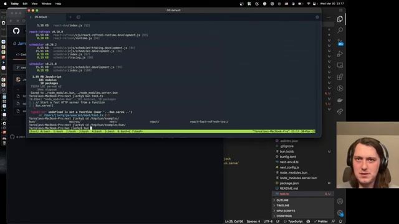Click the Wi-Fi icon in macOS menu bar

(x=309, y=4)
